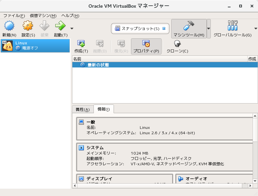Click the 名前 column header
Image resolution: width=258 pixels, height=196 pixels.
(x=160, y=59)
